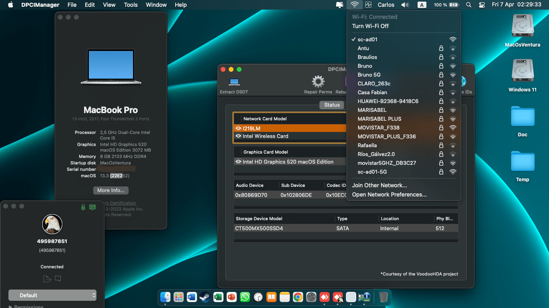Click the green lock security icon
The height and width of the screenshot is (308, 549).
pos(83,207)
